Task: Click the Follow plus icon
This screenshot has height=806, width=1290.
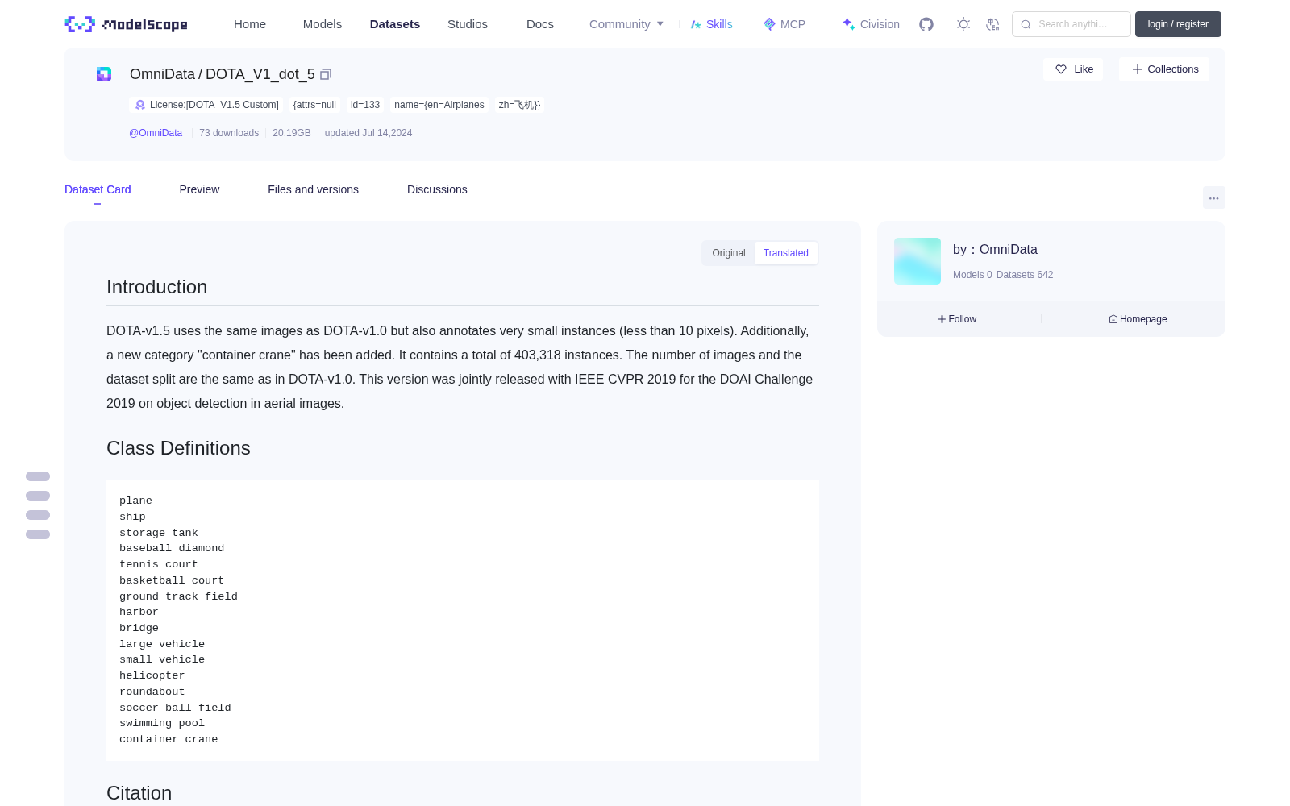Action: 942,319
